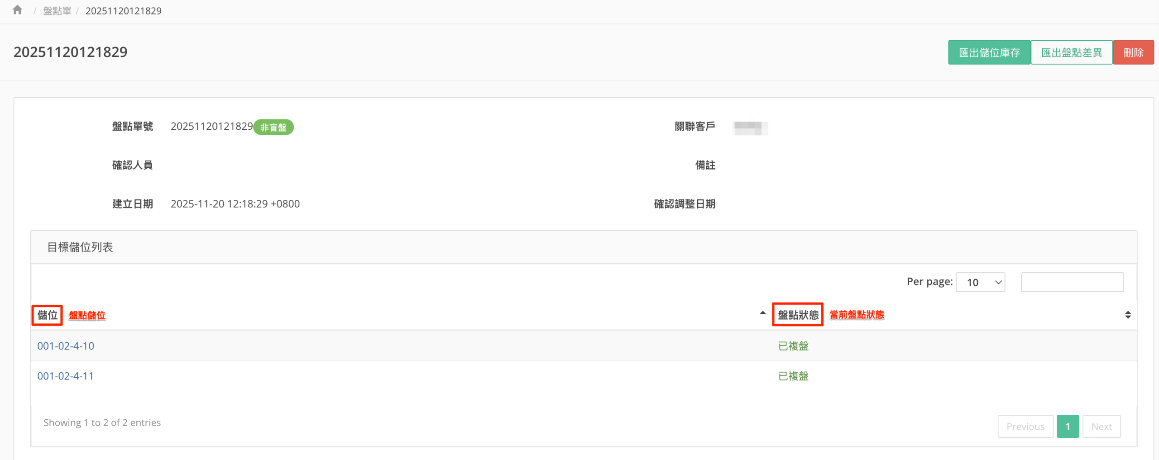Click the 非盲盤 green badge

[273, 127]
